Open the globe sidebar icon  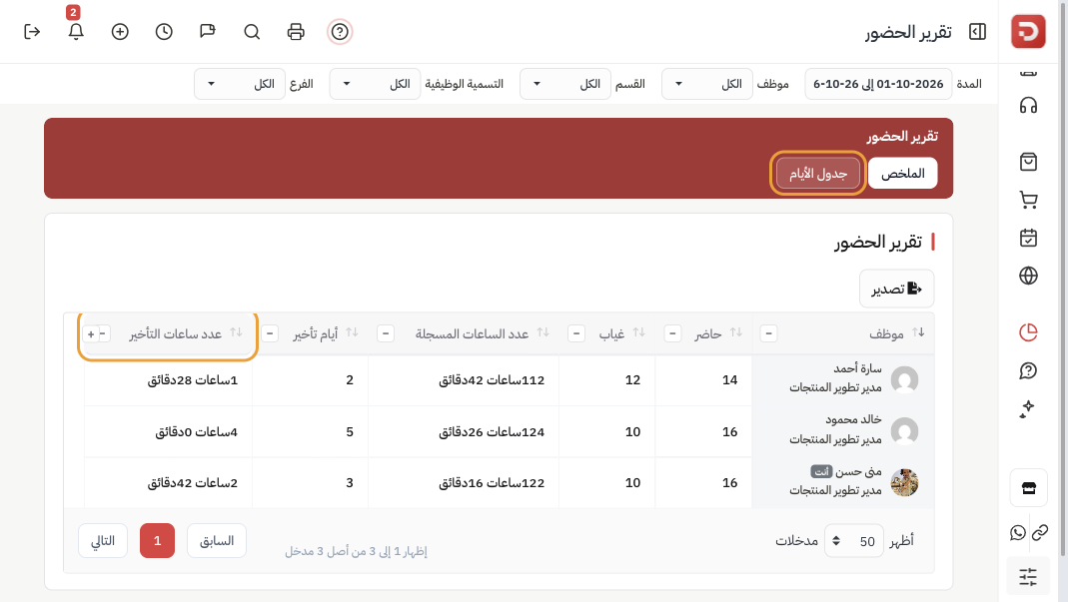click(1028, 276)
